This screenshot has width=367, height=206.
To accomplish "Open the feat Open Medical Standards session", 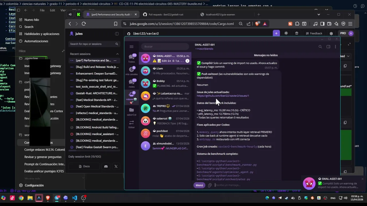I will click(94, 106).
